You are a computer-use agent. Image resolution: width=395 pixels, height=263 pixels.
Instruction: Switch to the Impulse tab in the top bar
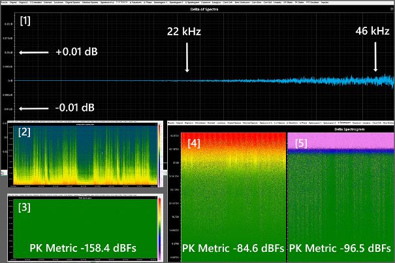[x=325, y=2]
